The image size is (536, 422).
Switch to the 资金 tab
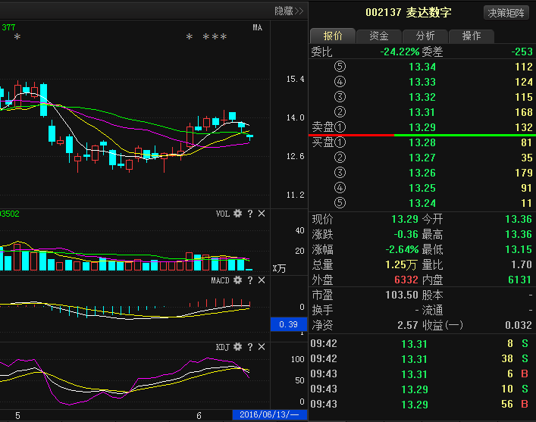click(379, 36)
